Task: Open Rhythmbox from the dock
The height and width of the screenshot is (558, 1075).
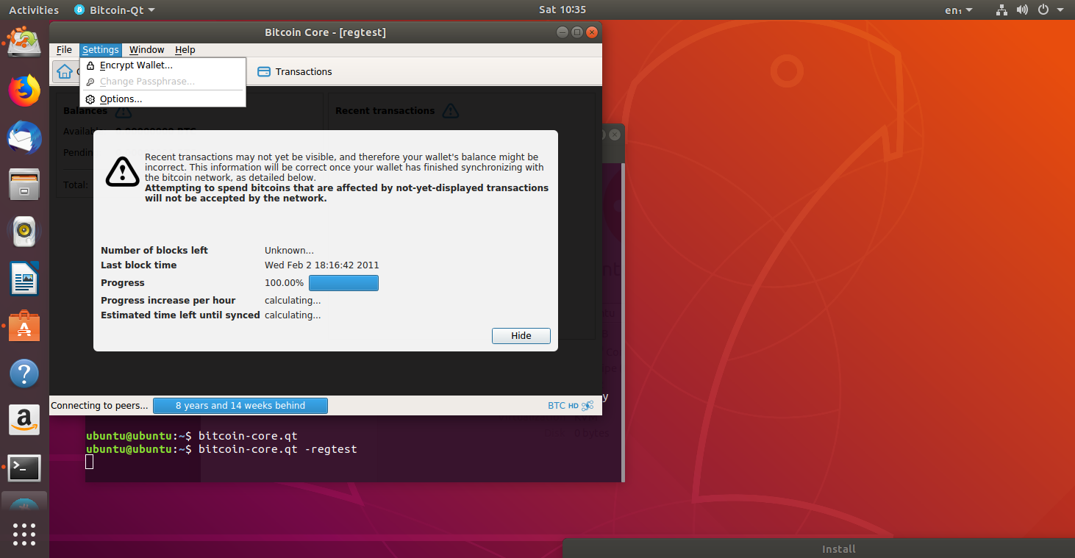Action: (24, 232)
